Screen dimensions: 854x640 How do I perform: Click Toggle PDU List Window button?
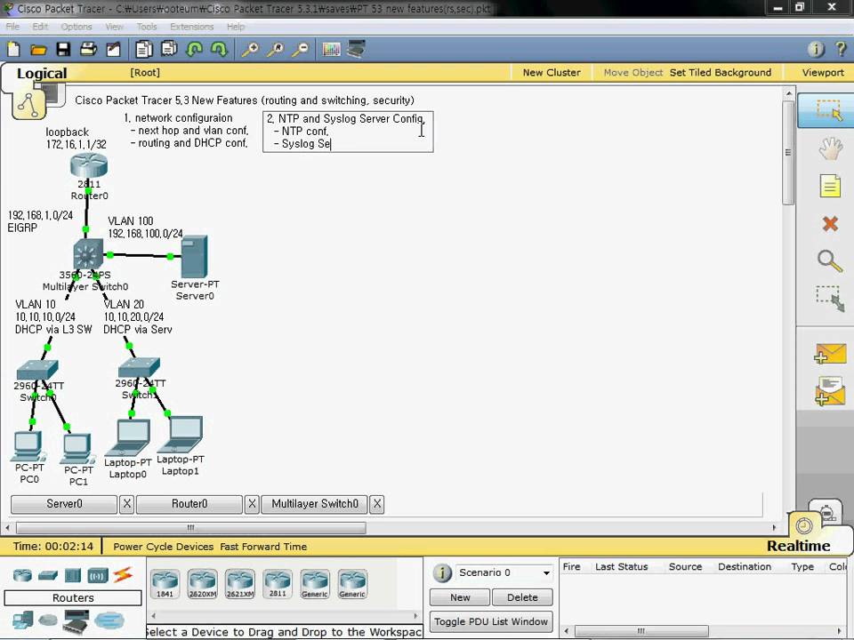[491, 621]
